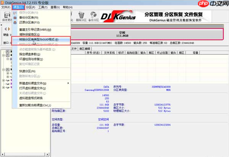Image resolution: width=229 pixels, height=157 pixels.
Task: Click the 起始柱面 column header
Action: click(x=132, y=53)
